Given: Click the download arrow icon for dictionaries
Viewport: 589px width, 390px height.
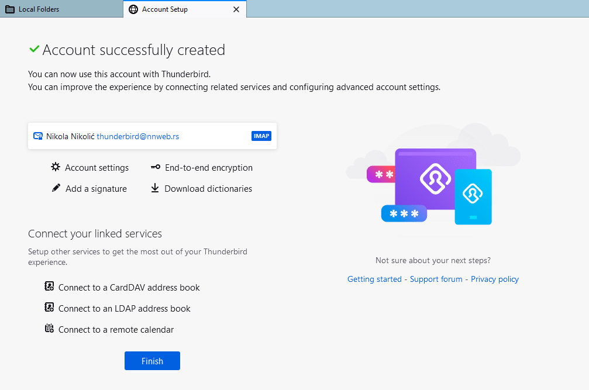Looking at the screenshot, I should (155, 188).
